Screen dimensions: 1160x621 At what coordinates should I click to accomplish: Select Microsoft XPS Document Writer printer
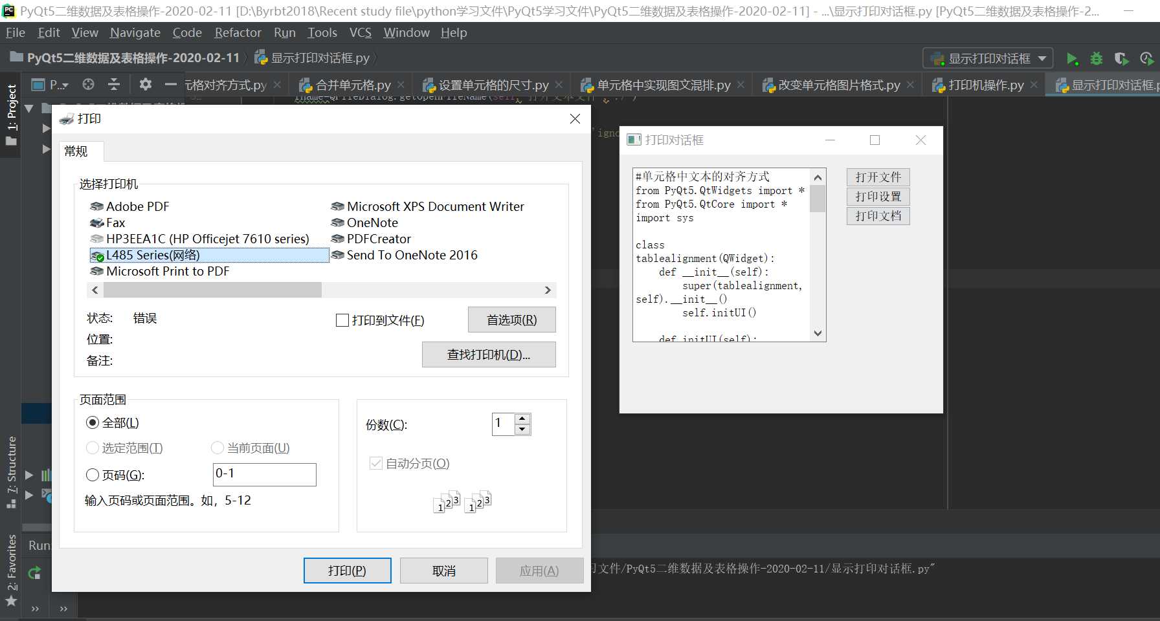[x=427, y=206]
